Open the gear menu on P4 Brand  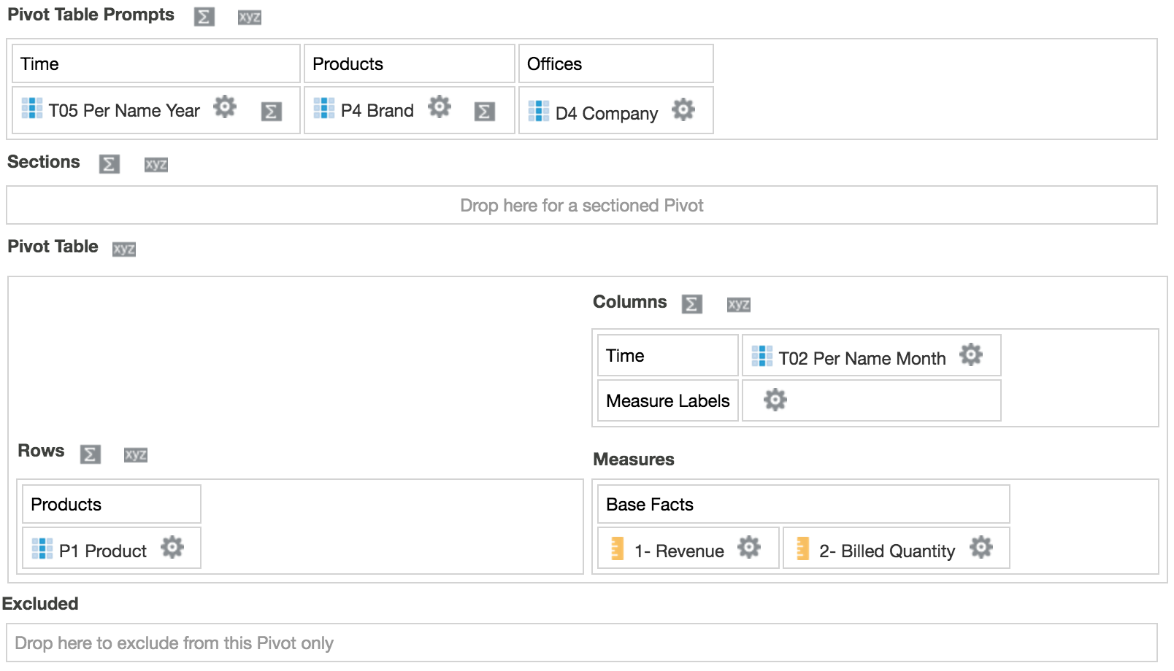pyautogui.click(x=440, y=106)
